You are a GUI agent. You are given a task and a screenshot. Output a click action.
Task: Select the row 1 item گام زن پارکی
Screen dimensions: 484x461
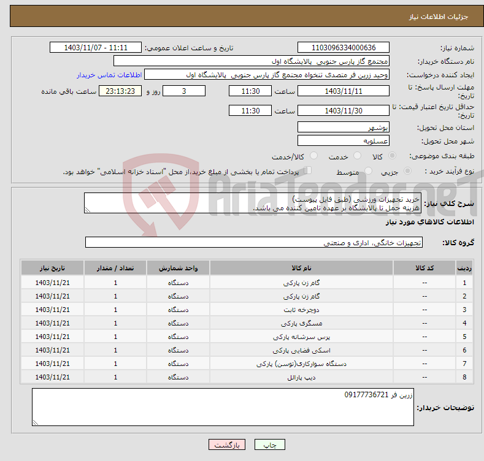(x=301, y=283)
